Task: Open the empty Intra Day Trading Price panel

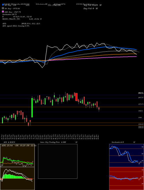Action: (58, 161)
